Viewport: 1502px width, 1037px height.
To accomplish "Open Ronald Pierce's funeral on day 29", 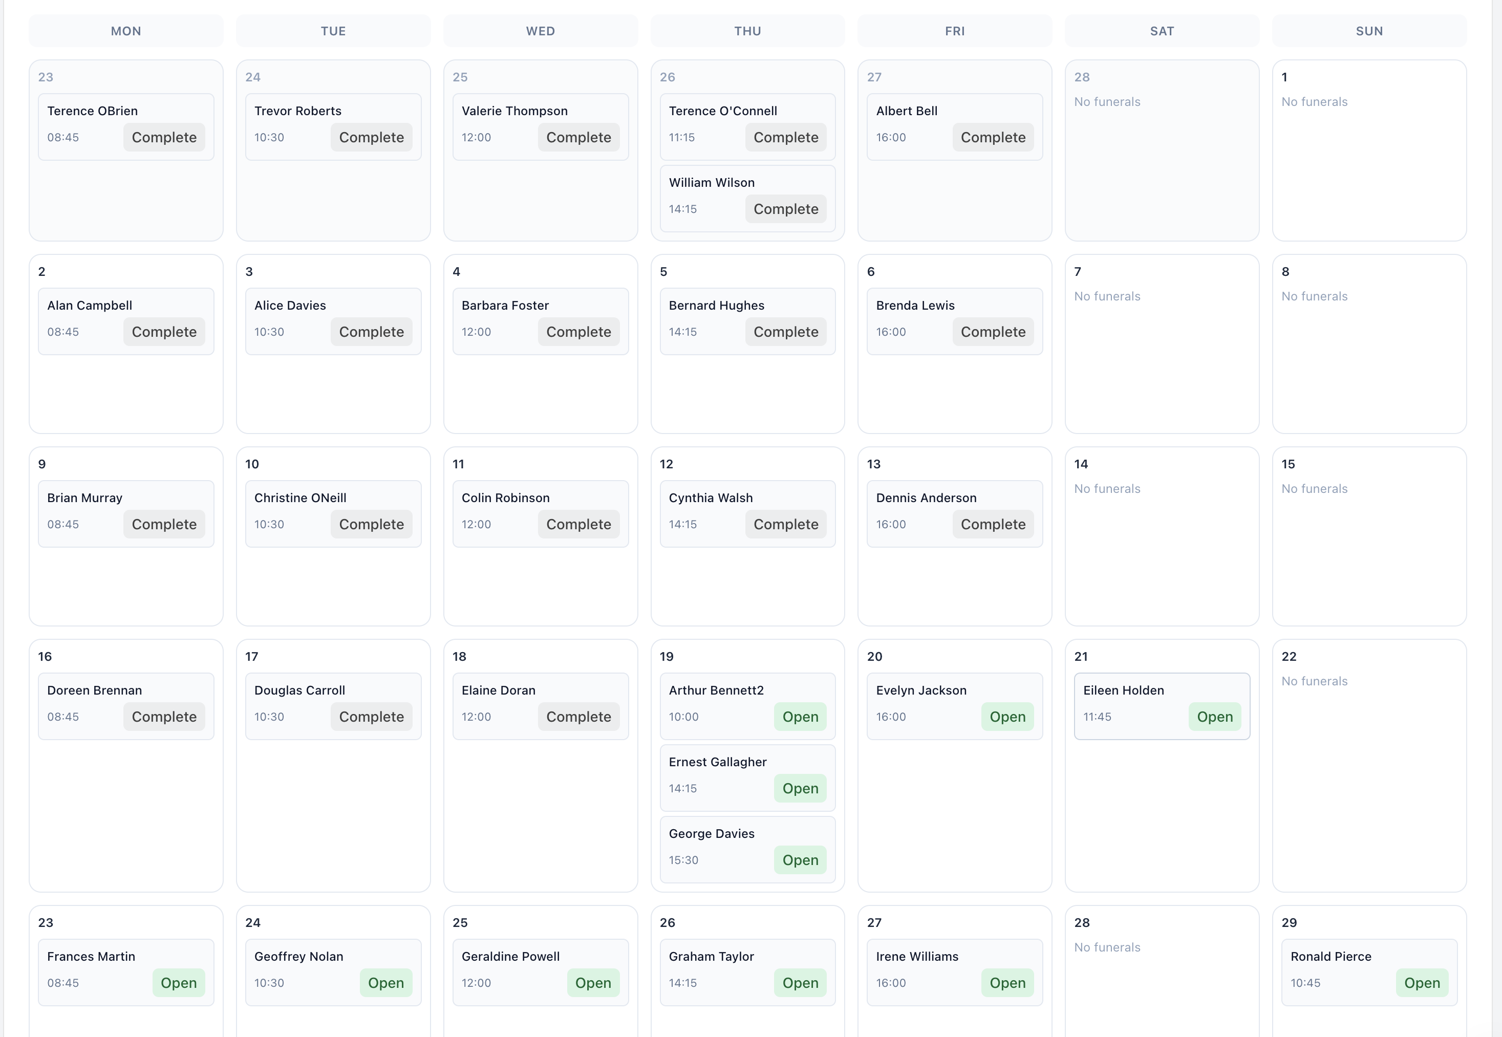I will (x=1368, y=972).
